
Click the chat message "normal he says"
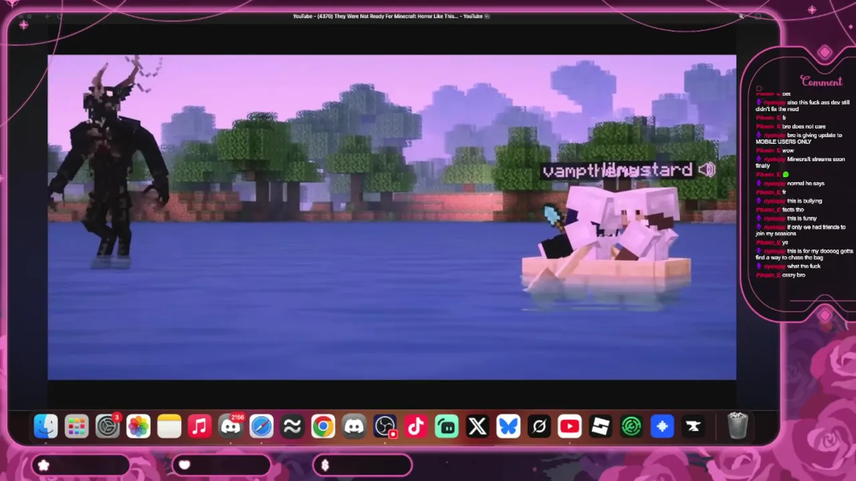point(806,183)
